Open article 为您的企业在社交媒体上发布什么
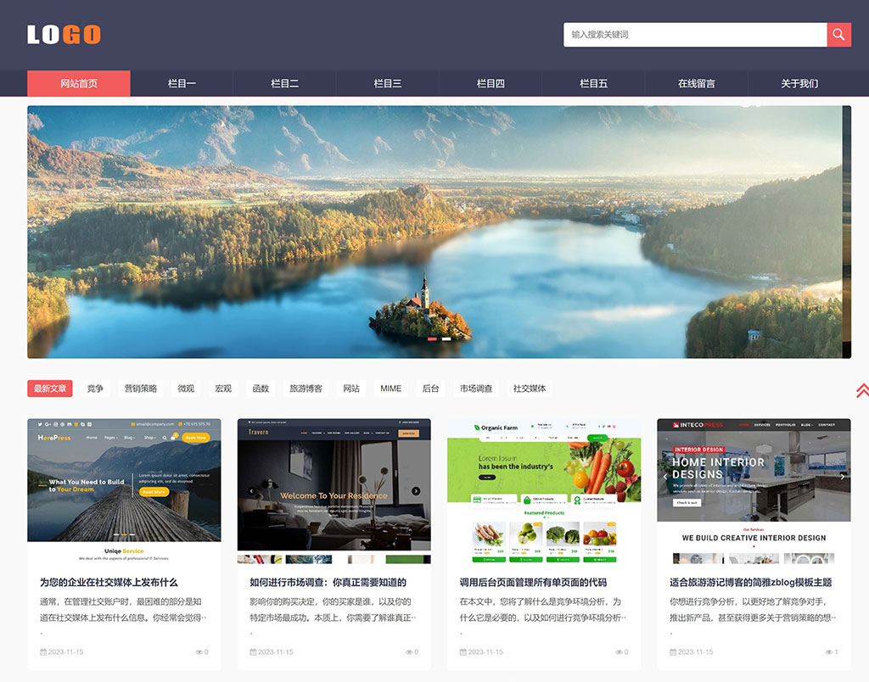 click(109, 583)
